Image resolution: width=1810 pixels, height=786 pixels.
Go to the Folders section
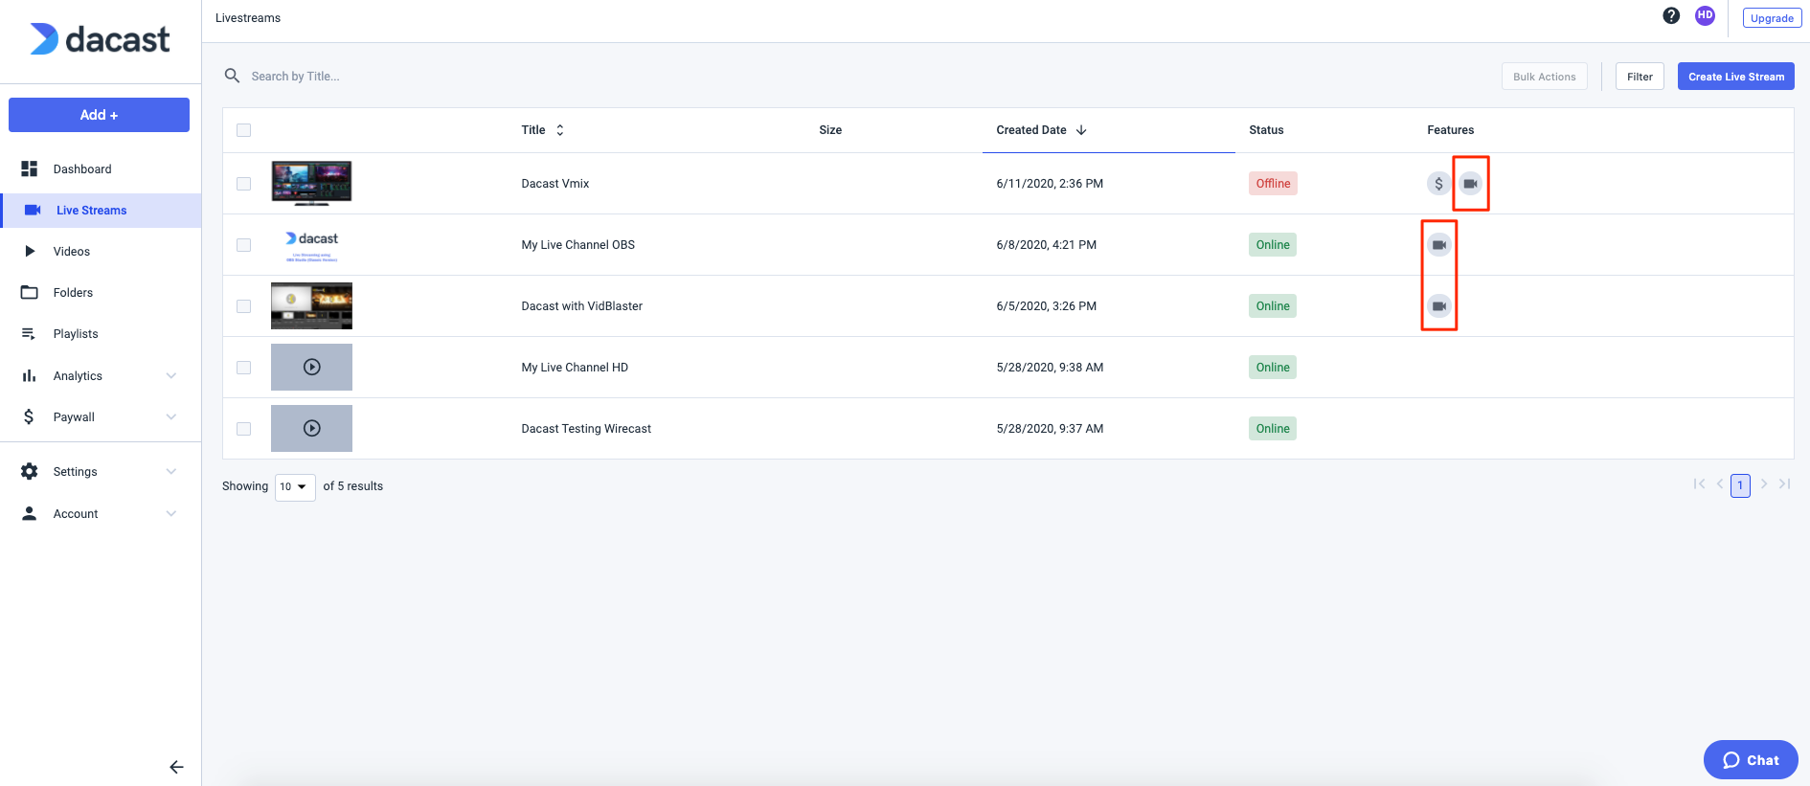pos(101,293)
